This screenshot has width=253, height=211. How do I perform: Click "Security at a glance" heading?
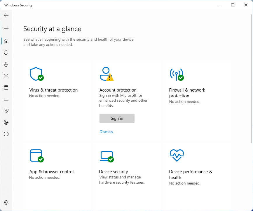tap(52, 29)
